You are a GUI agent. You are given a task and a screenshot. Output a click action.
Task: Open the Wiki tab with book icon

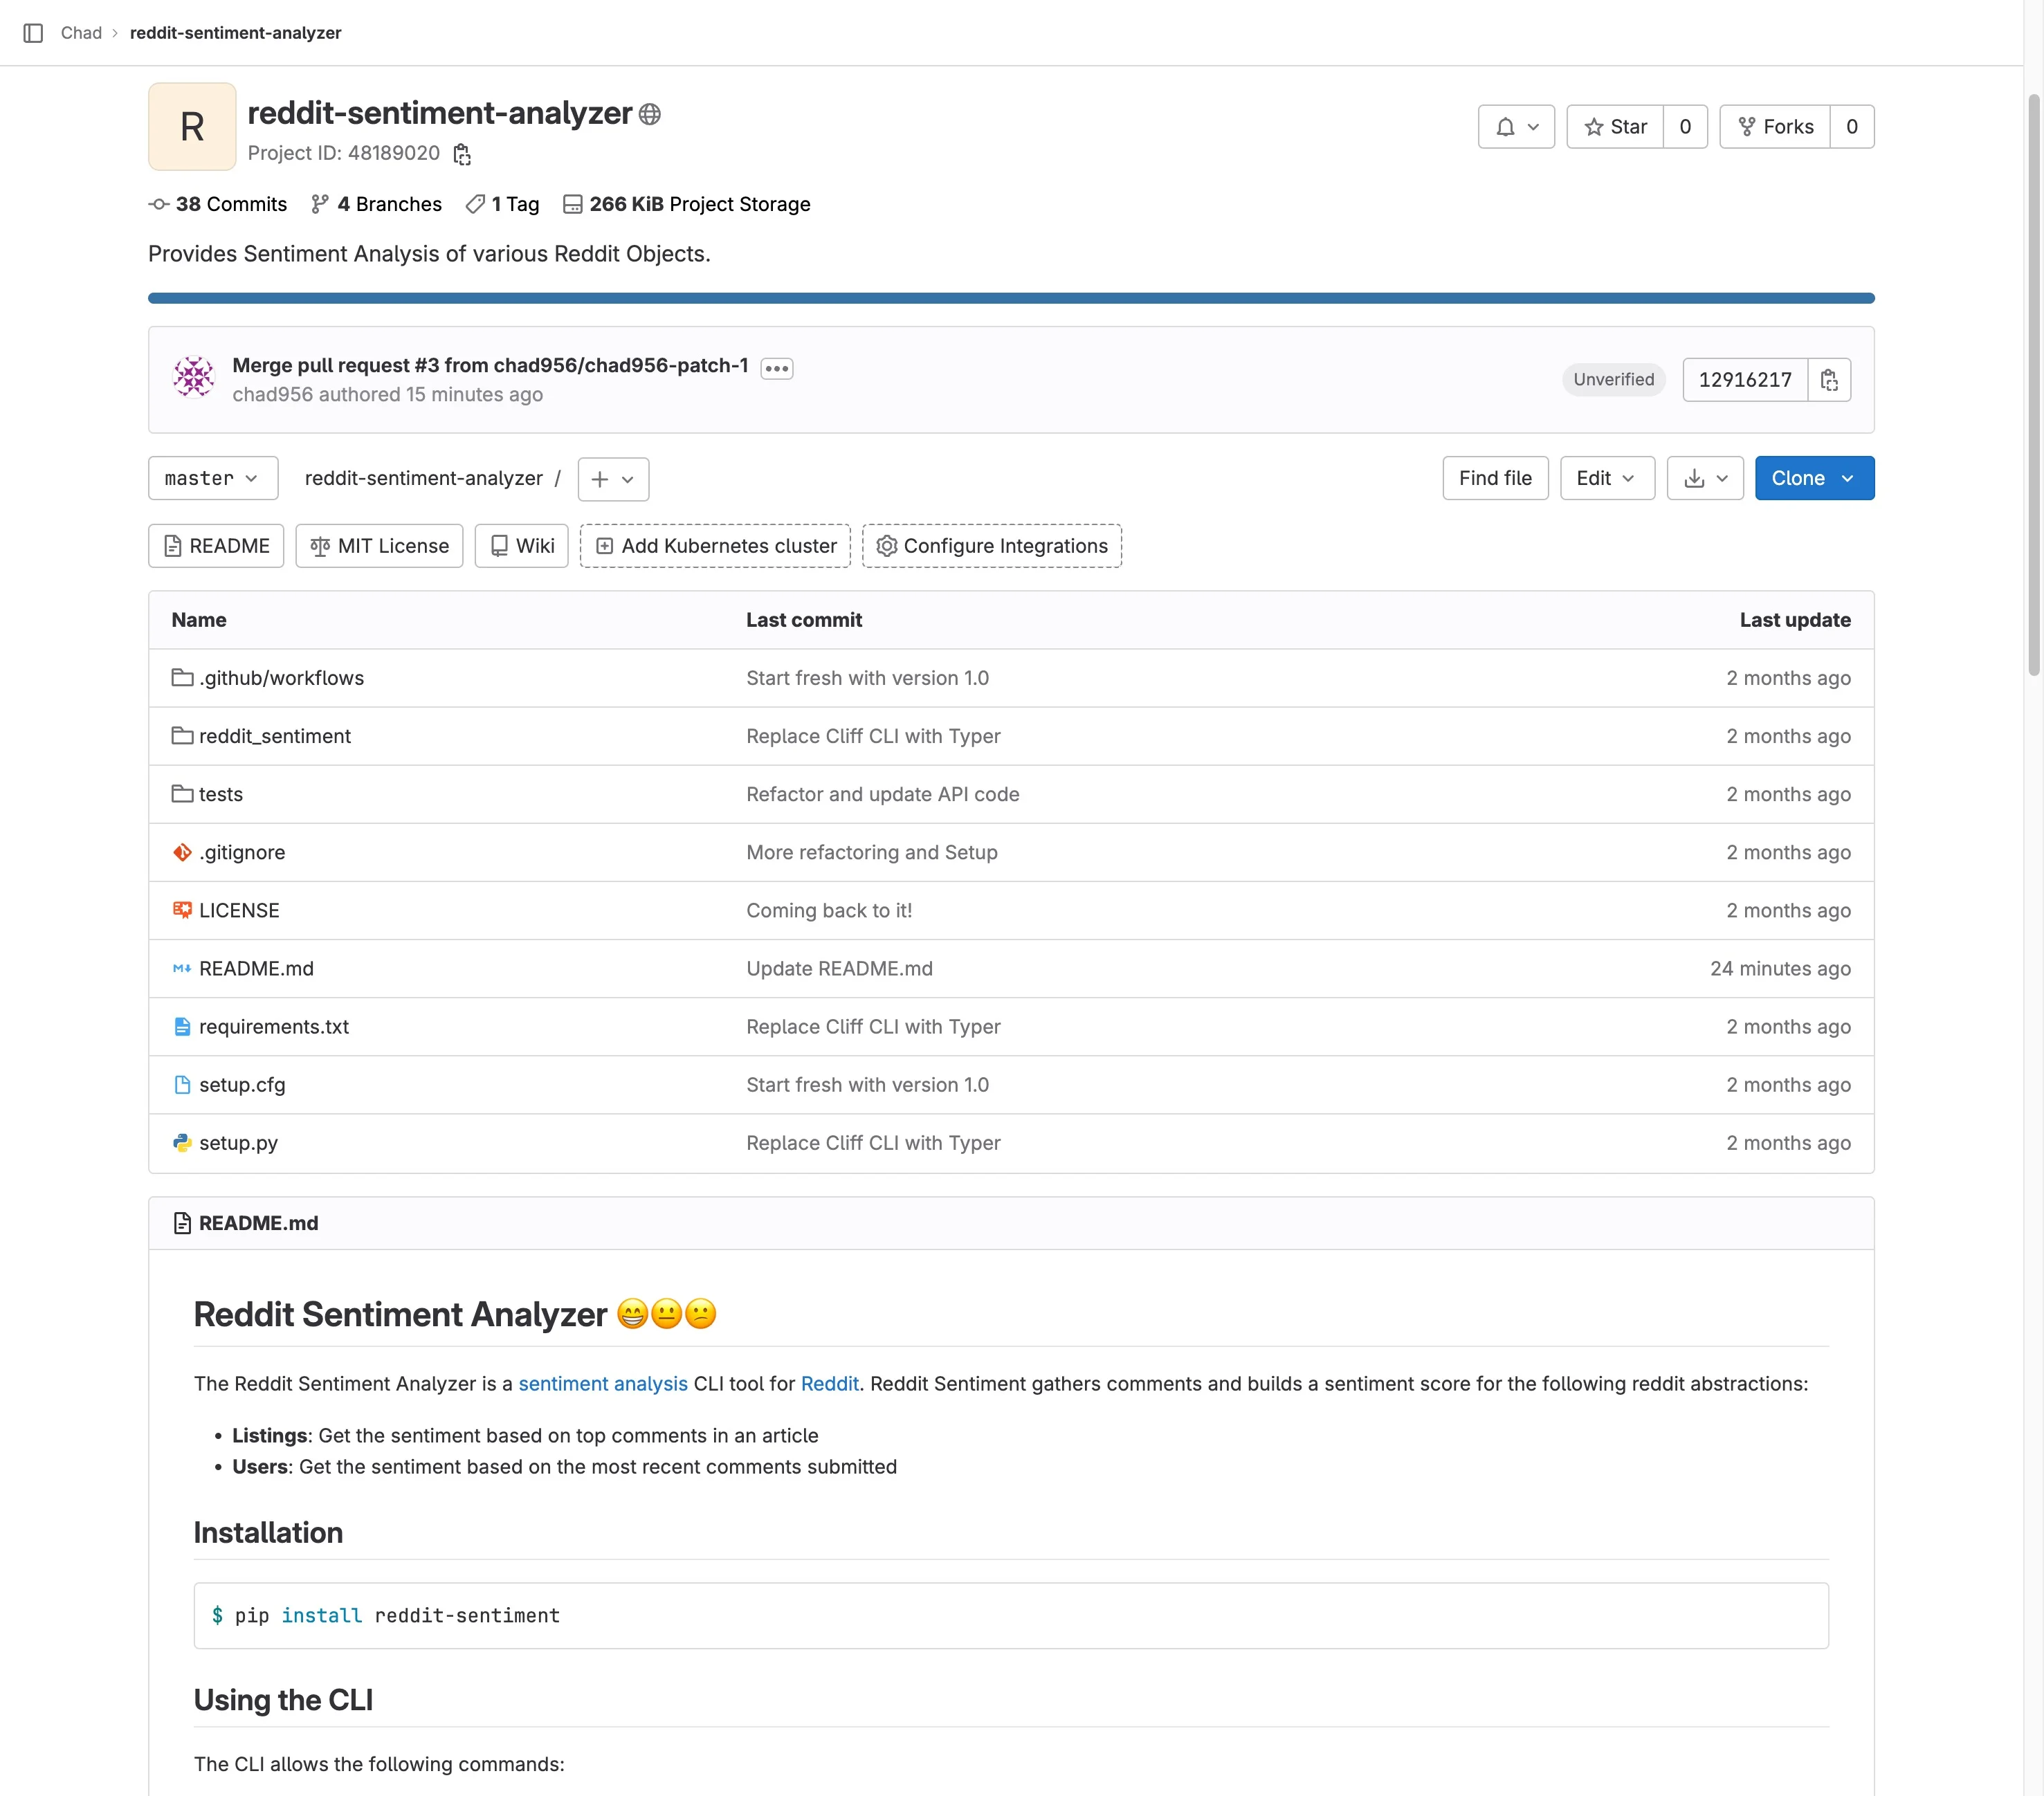coord(521,546)
